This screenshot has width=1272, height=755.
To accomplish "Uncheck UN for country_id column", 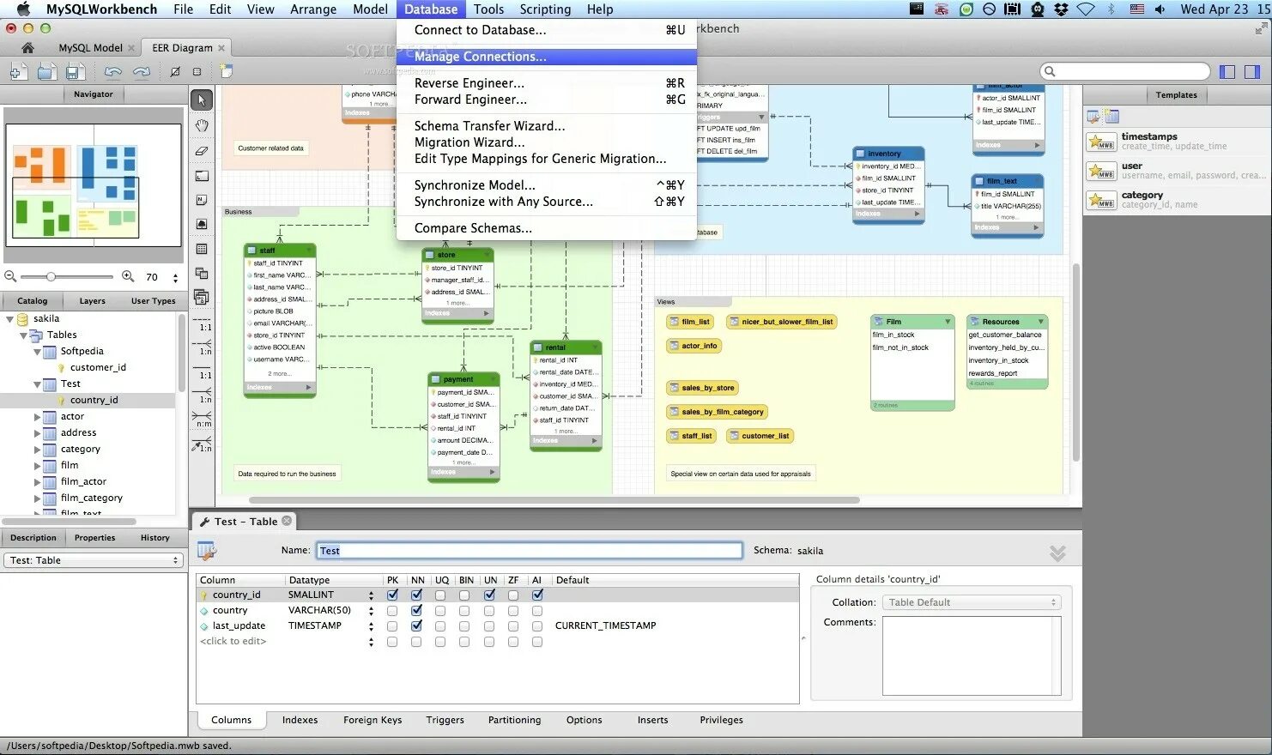I will 489,595.
